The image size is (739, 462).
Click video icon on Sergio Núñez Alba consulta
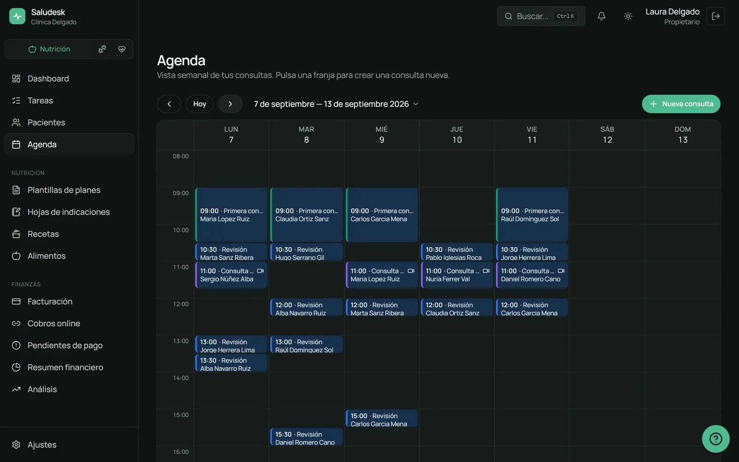coord(260,271)
